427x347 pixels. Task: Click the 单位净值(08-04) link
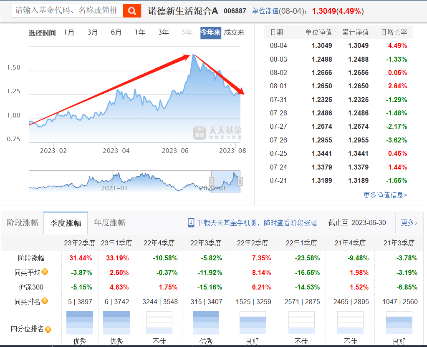[279, 11]
